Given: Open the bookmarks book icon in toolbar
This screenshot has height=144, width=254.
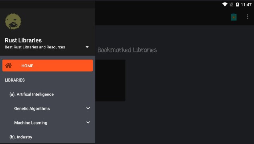Looking at the screenshot, I should (234, 17).
